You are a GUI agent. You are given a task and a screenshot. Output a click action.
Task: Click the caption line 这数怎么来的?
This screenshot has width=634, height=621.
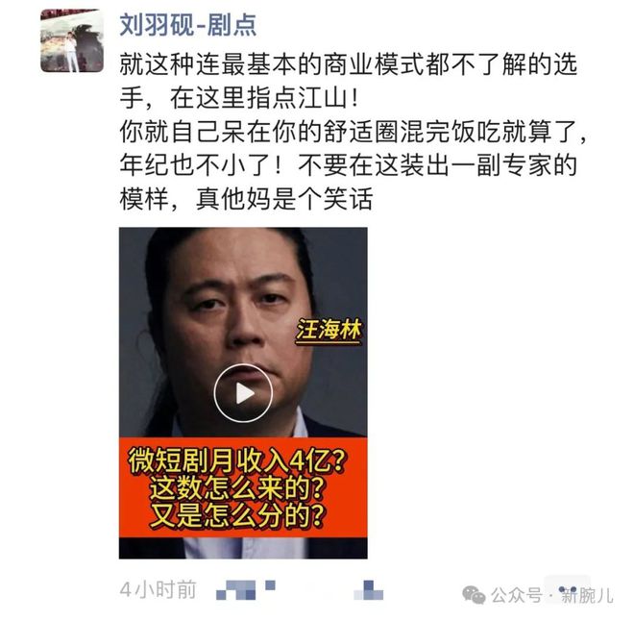[238, 488]
